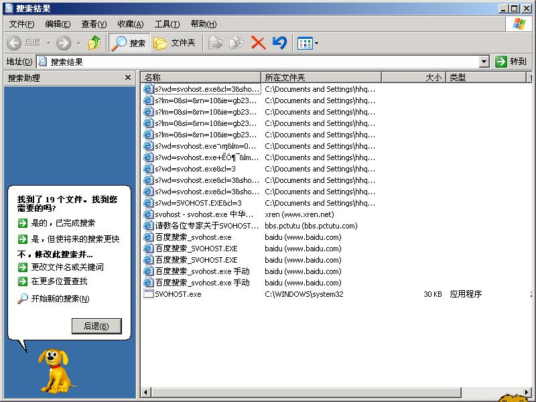This screenshot has width=536, height=402.
Task: Open the 查看(V) menu
Action: [x=94, y=24]
